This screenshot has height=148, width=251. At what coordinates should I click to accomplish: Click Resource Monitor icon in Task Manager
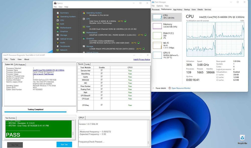[169, 88]
